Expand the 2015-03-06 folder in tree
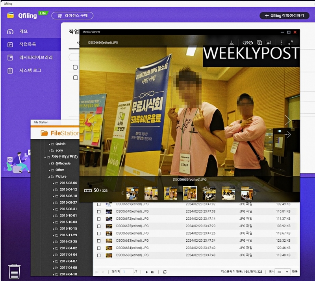The width and height of the screenshot is (315, 281). [53, 183]
